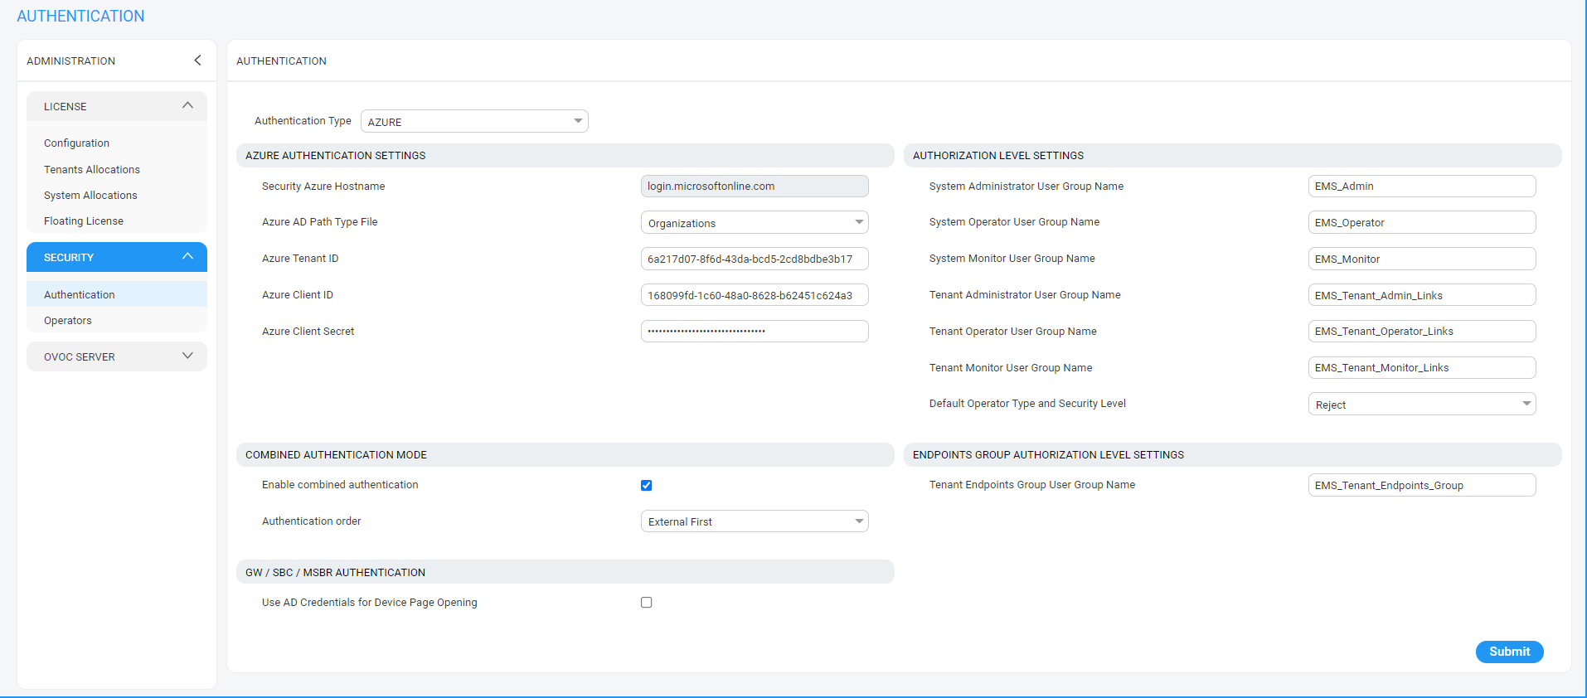Open the Configuration license page

(x=76, y=143)
